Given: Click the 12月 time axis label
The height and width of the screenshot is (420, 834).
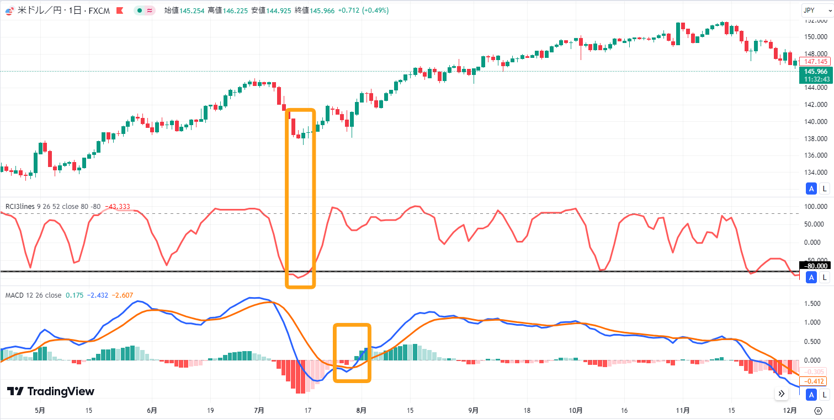Looking at the screenshot, I should coord(790,411).
